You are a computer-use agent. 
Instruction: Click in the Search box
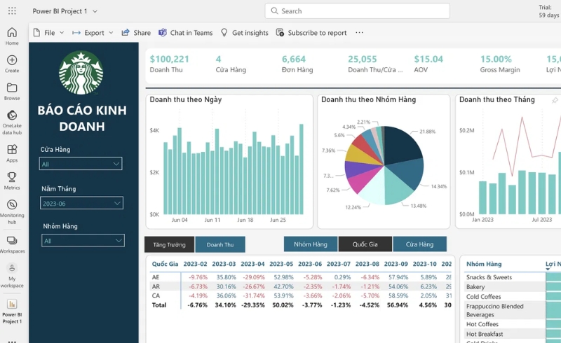point(357,10)
